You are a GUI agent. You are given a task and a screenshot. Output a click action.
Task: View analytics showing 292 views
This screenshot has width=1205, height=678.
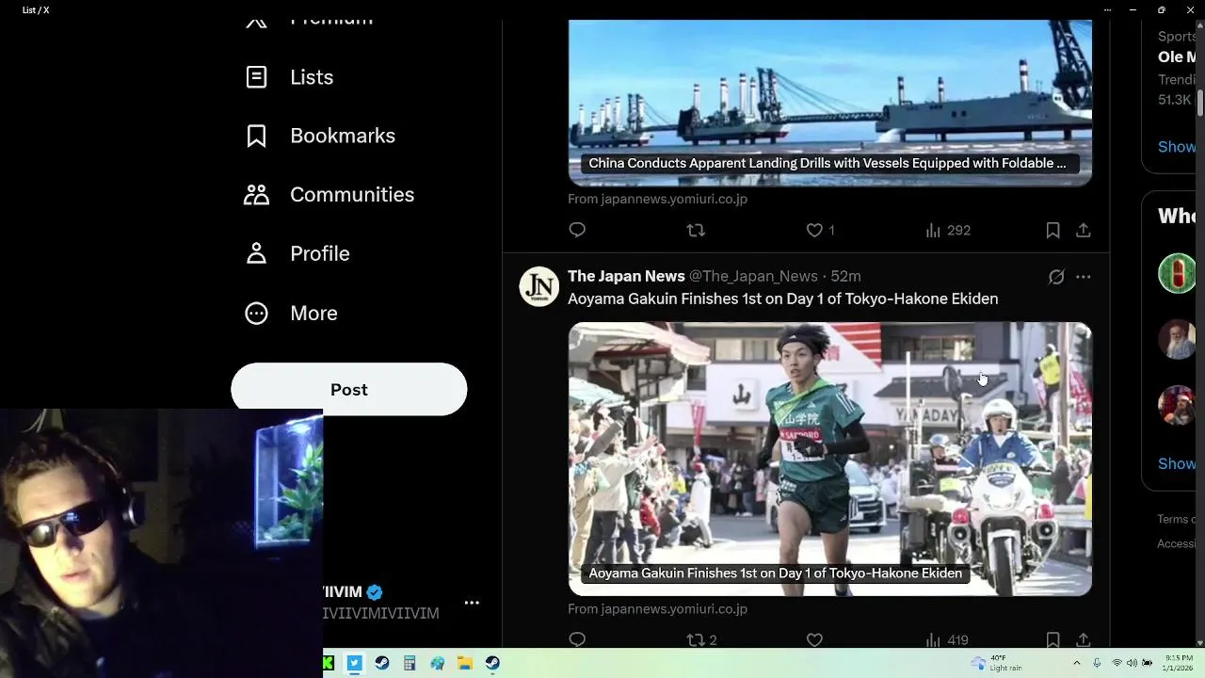pos(947,230)
